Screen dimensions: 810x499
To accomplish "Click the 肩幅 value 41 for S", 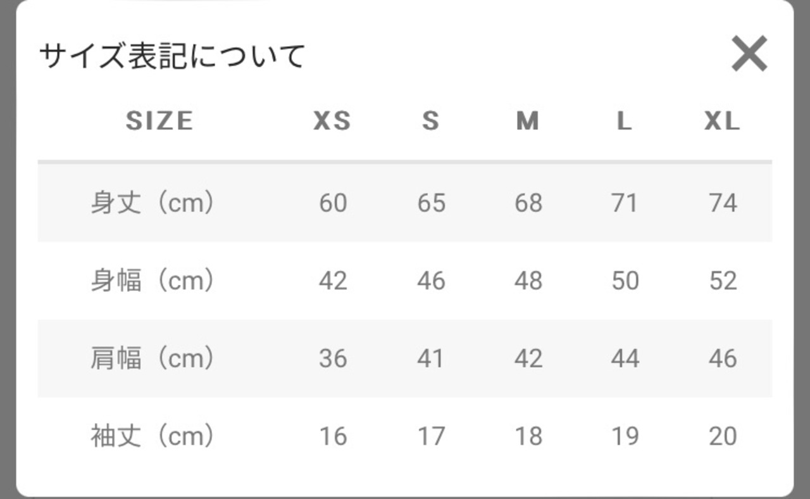I will click(431, 358).
